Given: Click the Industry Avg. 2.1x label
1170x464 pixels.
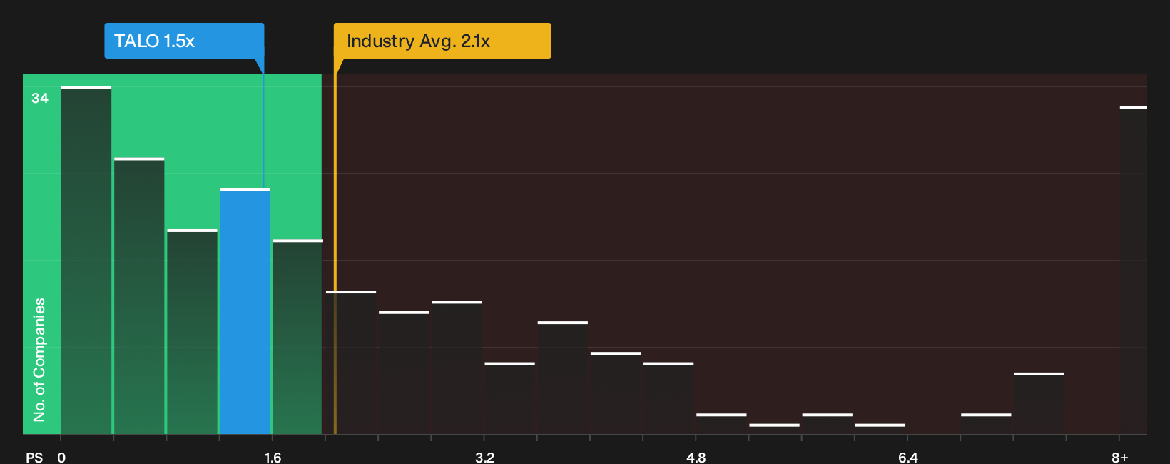Looking at the screenshot, I should coord(442,41).
